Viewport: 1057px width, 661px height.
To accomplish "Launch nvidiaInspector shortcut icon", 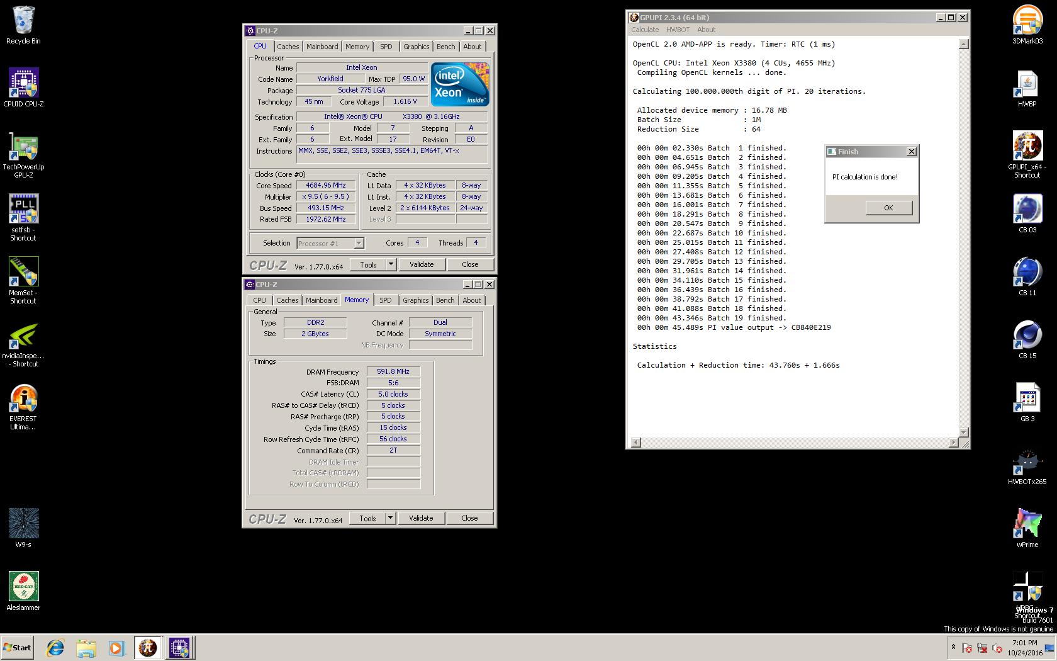I will point(23,344).
